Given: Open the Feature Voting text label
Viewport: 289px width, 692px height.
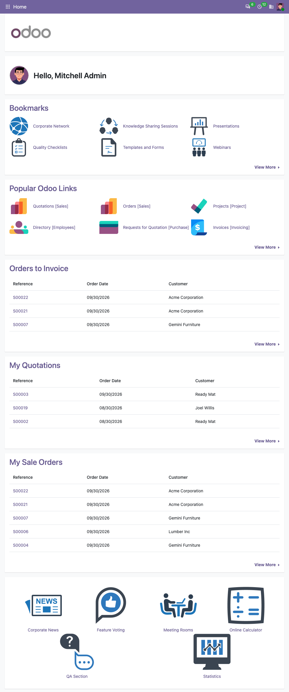Looking at the screenshot, I should click(x=111, y=630).
